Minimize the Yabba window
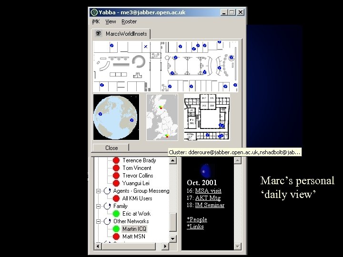This screenshot has height=257, width=343. 224,12
